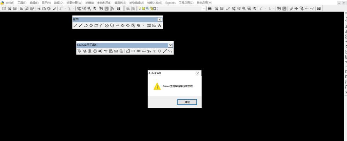Select the Arc tool in 绘图 toolbar
The image size is (347, 141).
click(102, 26)
